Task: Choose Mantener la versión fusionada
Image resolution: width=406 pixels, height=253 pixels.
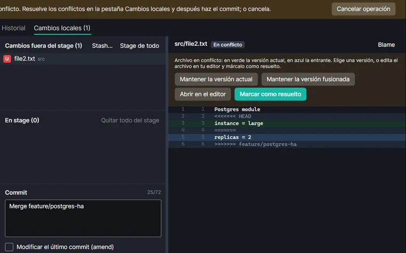Action: click(x=308, y=79)
